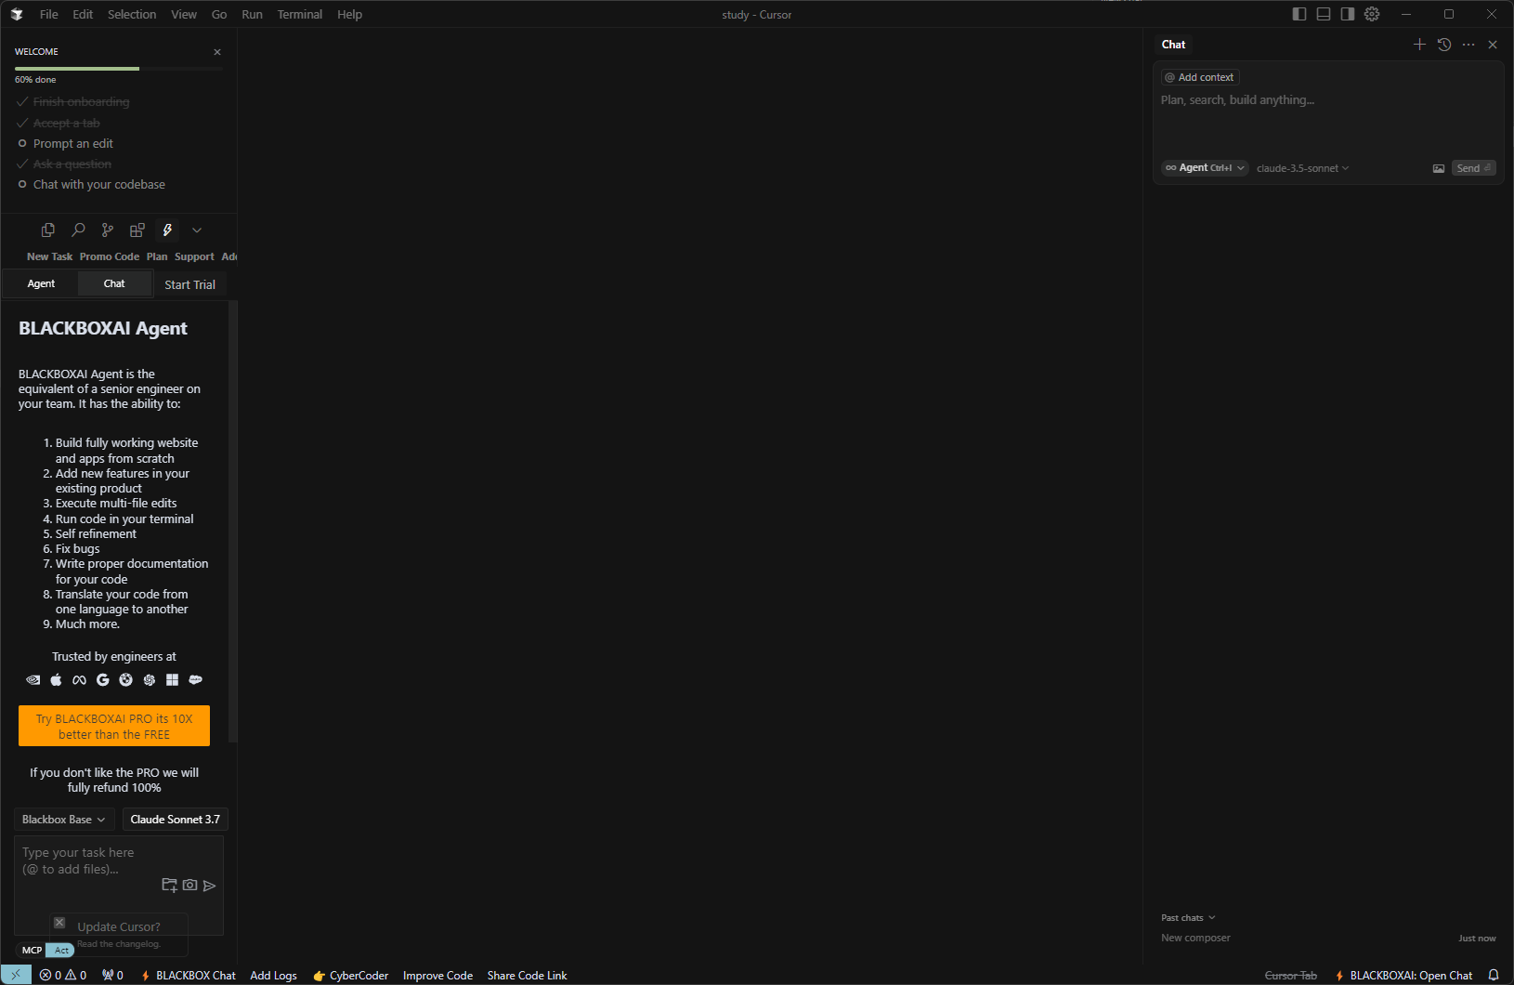The height and width of the screenshot is (985, 1514).
Task: Open 'Read the changelog' link
Action: 119,944
